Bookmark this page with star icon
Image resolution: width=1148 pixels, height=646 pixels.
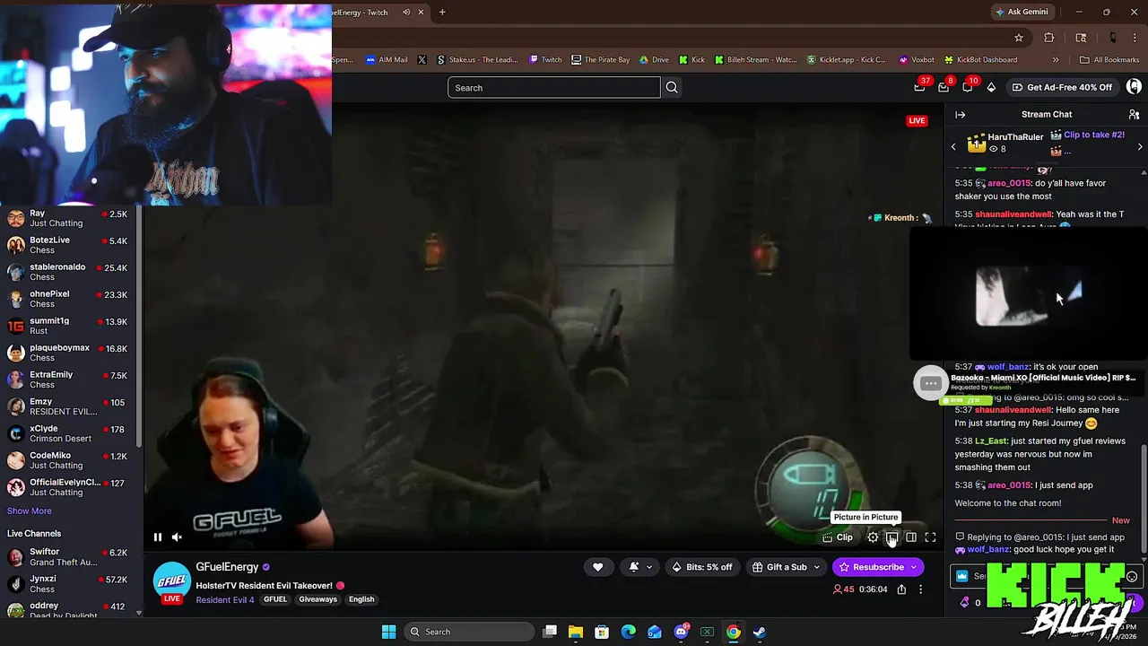tap(1019, 38)
